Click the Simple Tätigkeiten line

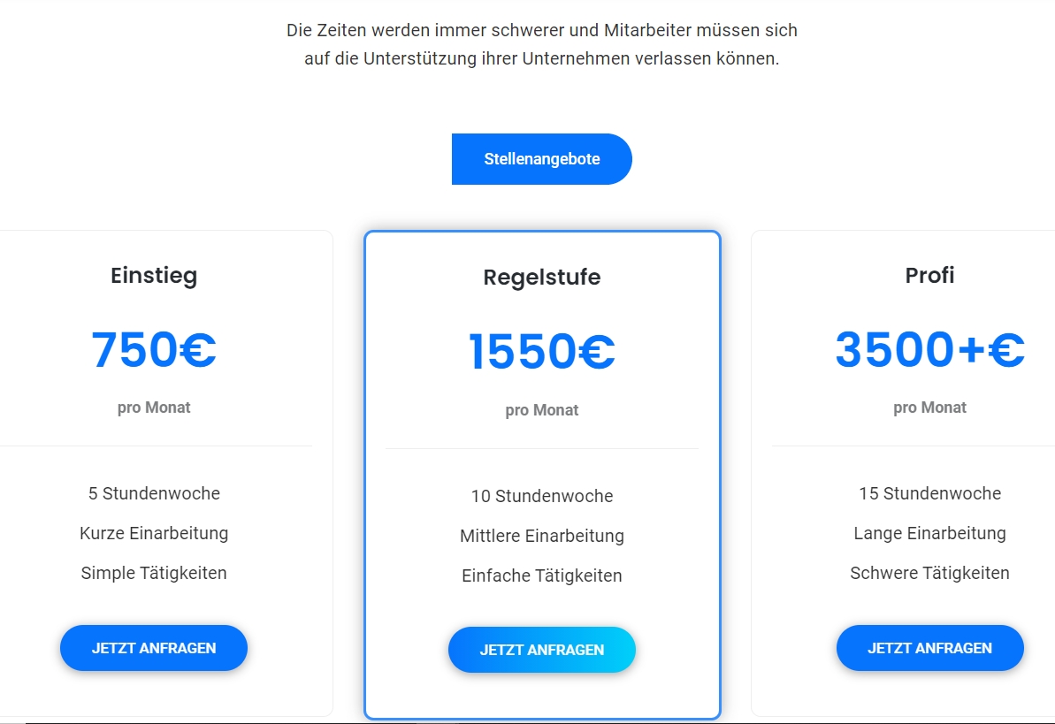(x=154, y=573)
